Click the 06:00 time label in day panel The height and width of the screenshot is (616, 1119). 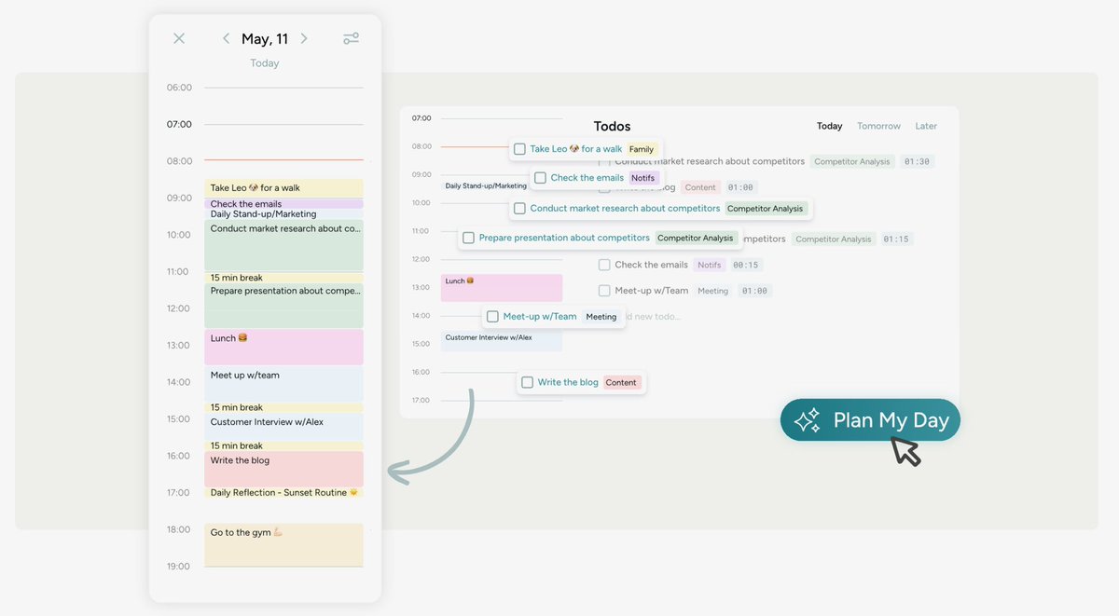pos(179,88)
